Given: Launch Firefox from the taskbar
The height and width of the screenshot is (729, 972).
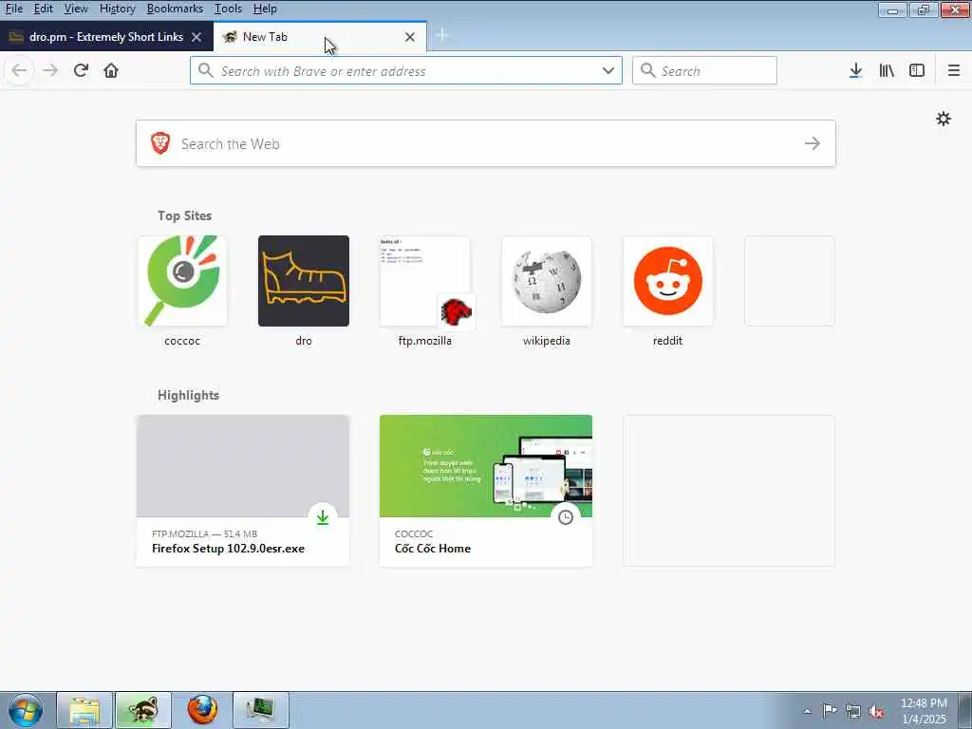Looking at the screenshot, I should tap(202, 710).
